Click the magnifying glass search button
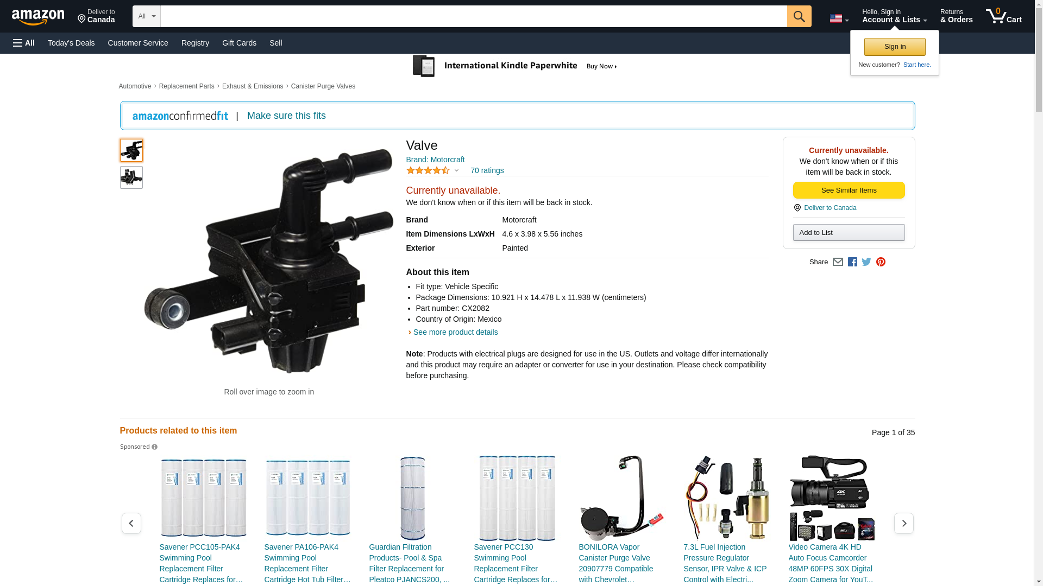The height and width of the screenshot is (586, 1043). click(x=799, y=16)
